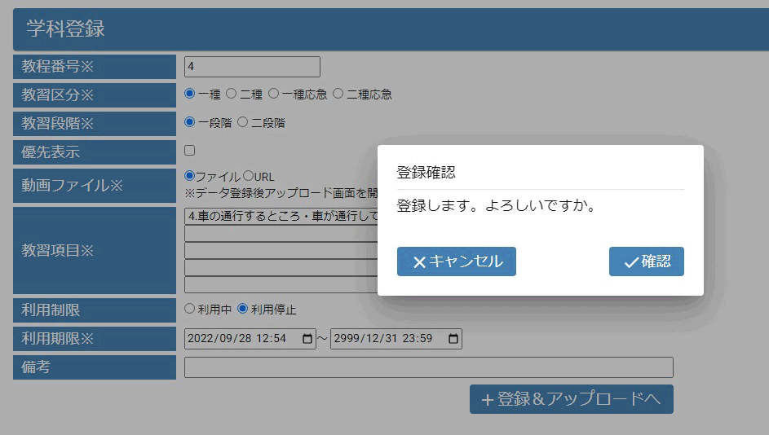Screen dimensions: 769x435
Task: Click the 教程番号 input field
Action: click(252, 67)
